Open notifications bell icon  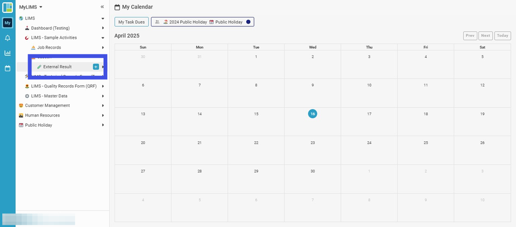[x=7, y=38]
